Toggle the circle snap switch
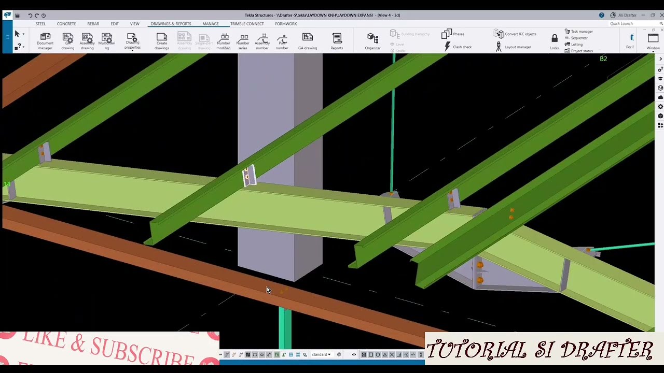The image size is (664, 373). pyautogui.click(x=378, y=355)
